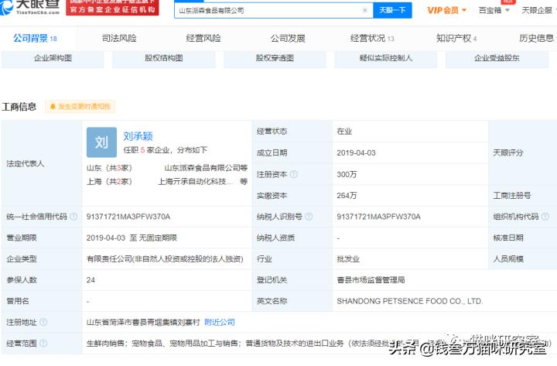Click the help icon beside 统一社会信用代码

click(x=73, y=217)
